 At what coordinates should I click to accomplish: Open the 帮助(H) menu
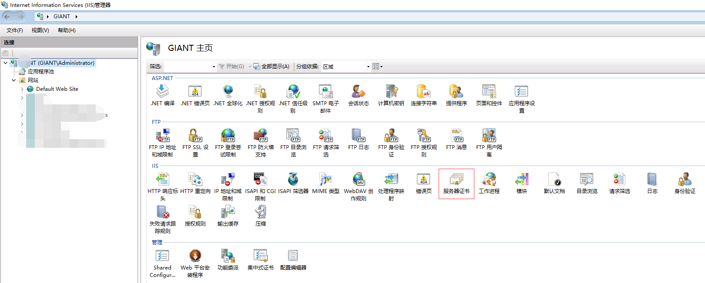click(x=67, y=30)
